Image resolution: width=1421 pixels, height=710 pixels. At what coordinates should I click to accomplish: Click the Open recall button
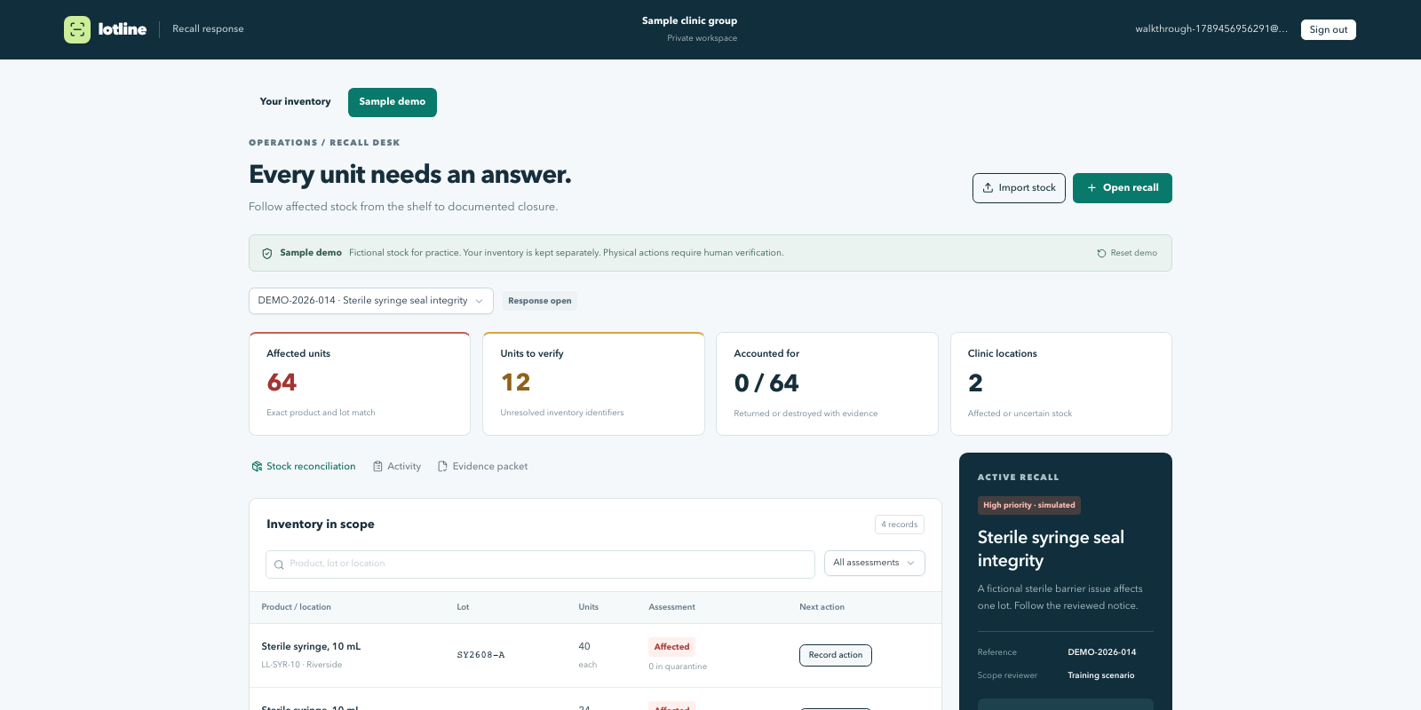coord(1123,188)
